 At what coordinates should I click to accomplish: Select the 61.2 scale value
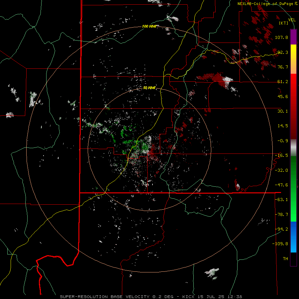click(x=283, y=82)
